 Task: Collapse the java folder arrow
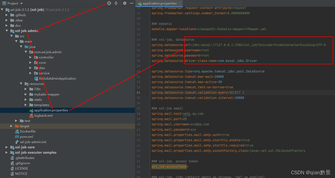[x=21, y=47]
